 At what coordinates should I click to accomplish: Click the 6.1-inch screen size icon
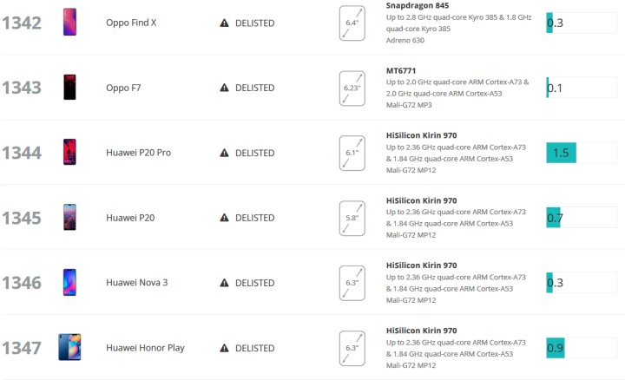[352, 153]
